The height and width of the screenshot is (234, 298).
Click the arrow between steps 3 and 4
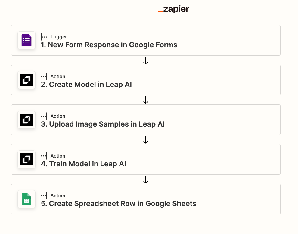click(146, 140)
